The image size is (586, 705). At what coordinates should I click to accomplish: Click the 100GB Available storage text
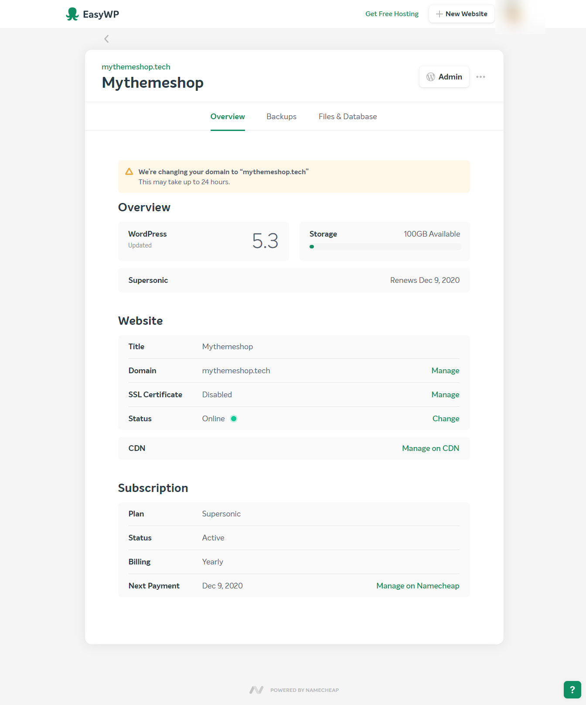point(432,234)
